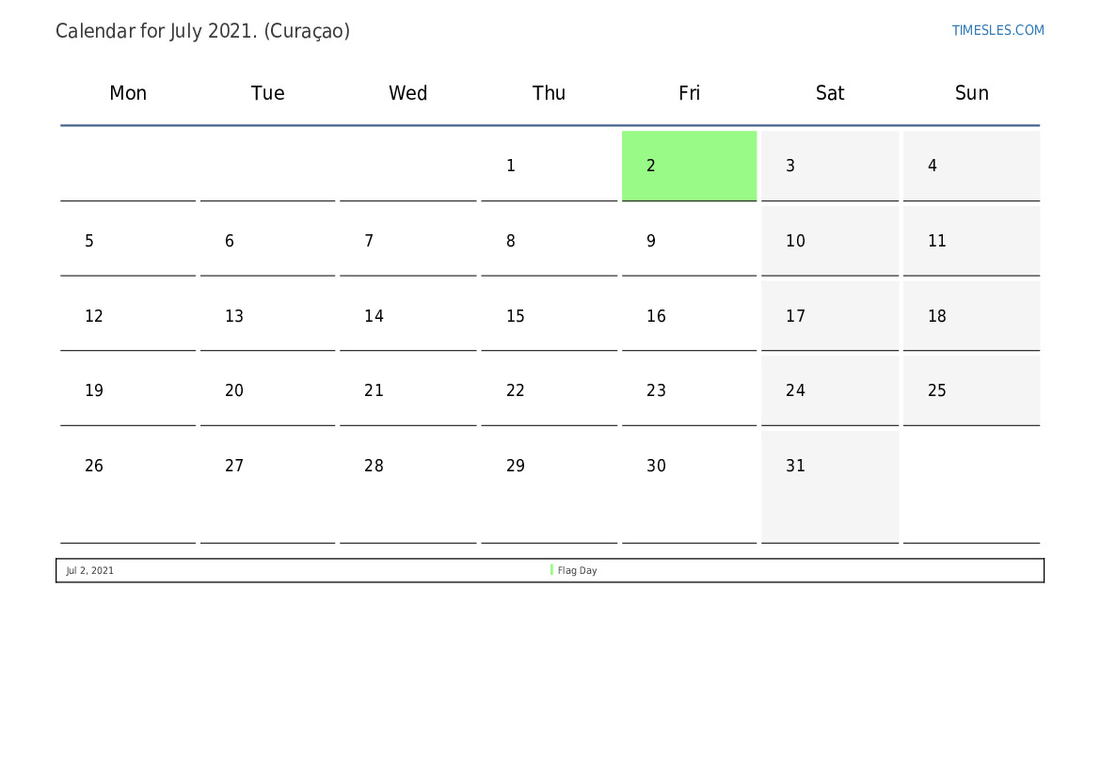Click day 9 in the calendar
1100x778 pixels.
[689, 241]
